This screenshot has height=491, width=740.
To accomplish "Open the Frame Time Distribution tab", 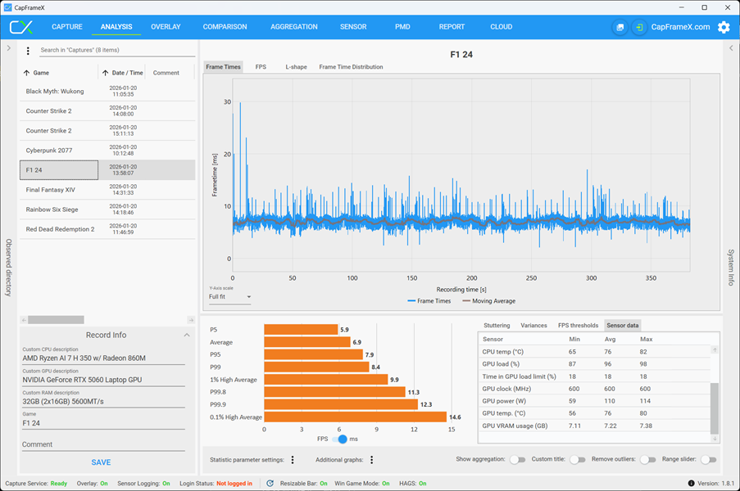I will coord(351,67).
